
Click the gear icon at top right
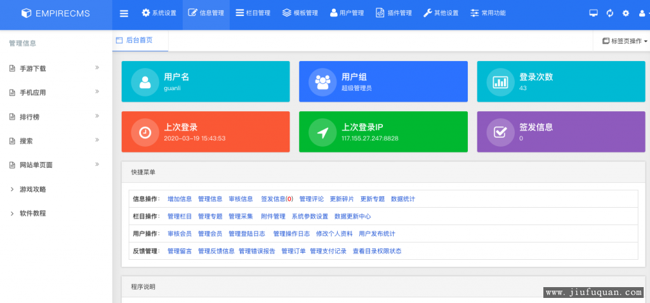626,13
